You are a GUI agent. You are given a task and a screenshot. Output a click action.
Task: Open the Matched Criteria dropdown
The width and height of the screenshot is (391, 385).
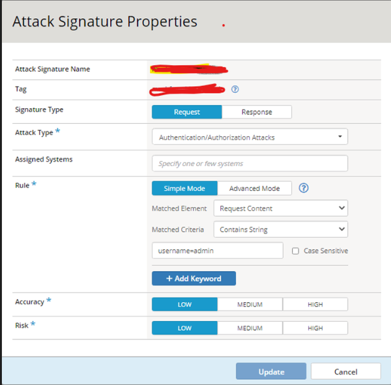point(280,229)
